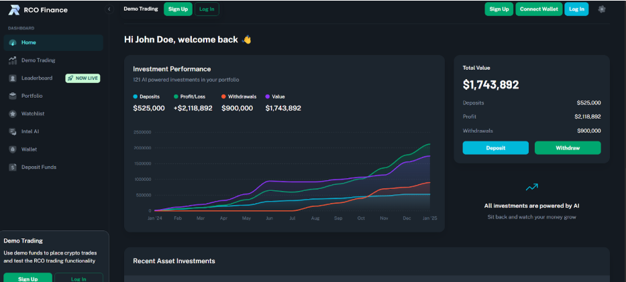This screenshot has width=626, height=282.
Task: Click the RCO Finance logo
Action: pos(13,9)
